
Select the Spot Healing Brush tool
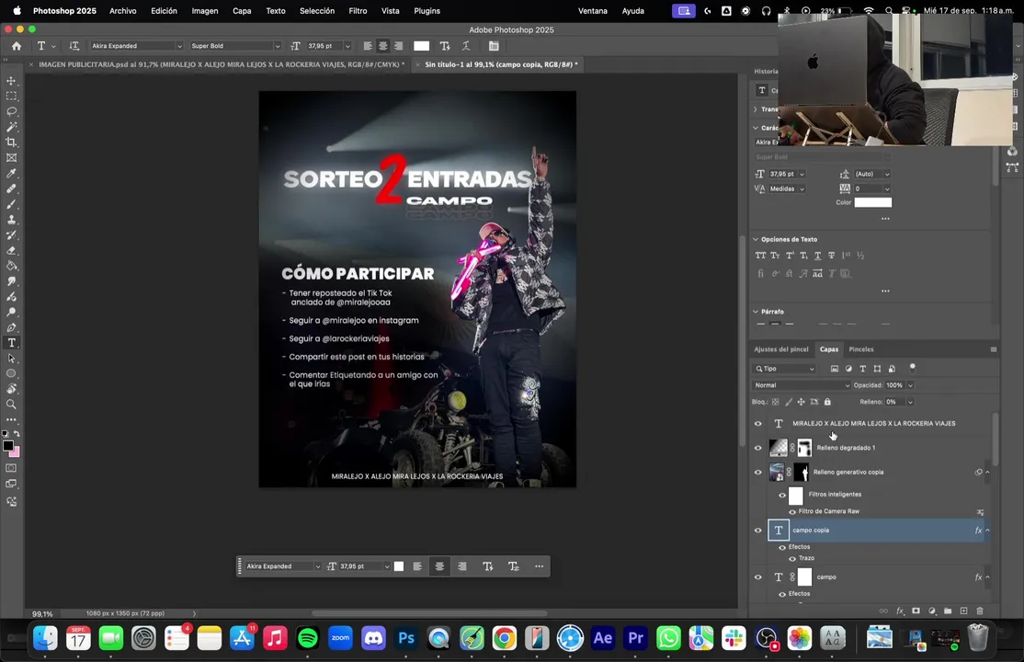pyautogui.click(x=11, y=188)
